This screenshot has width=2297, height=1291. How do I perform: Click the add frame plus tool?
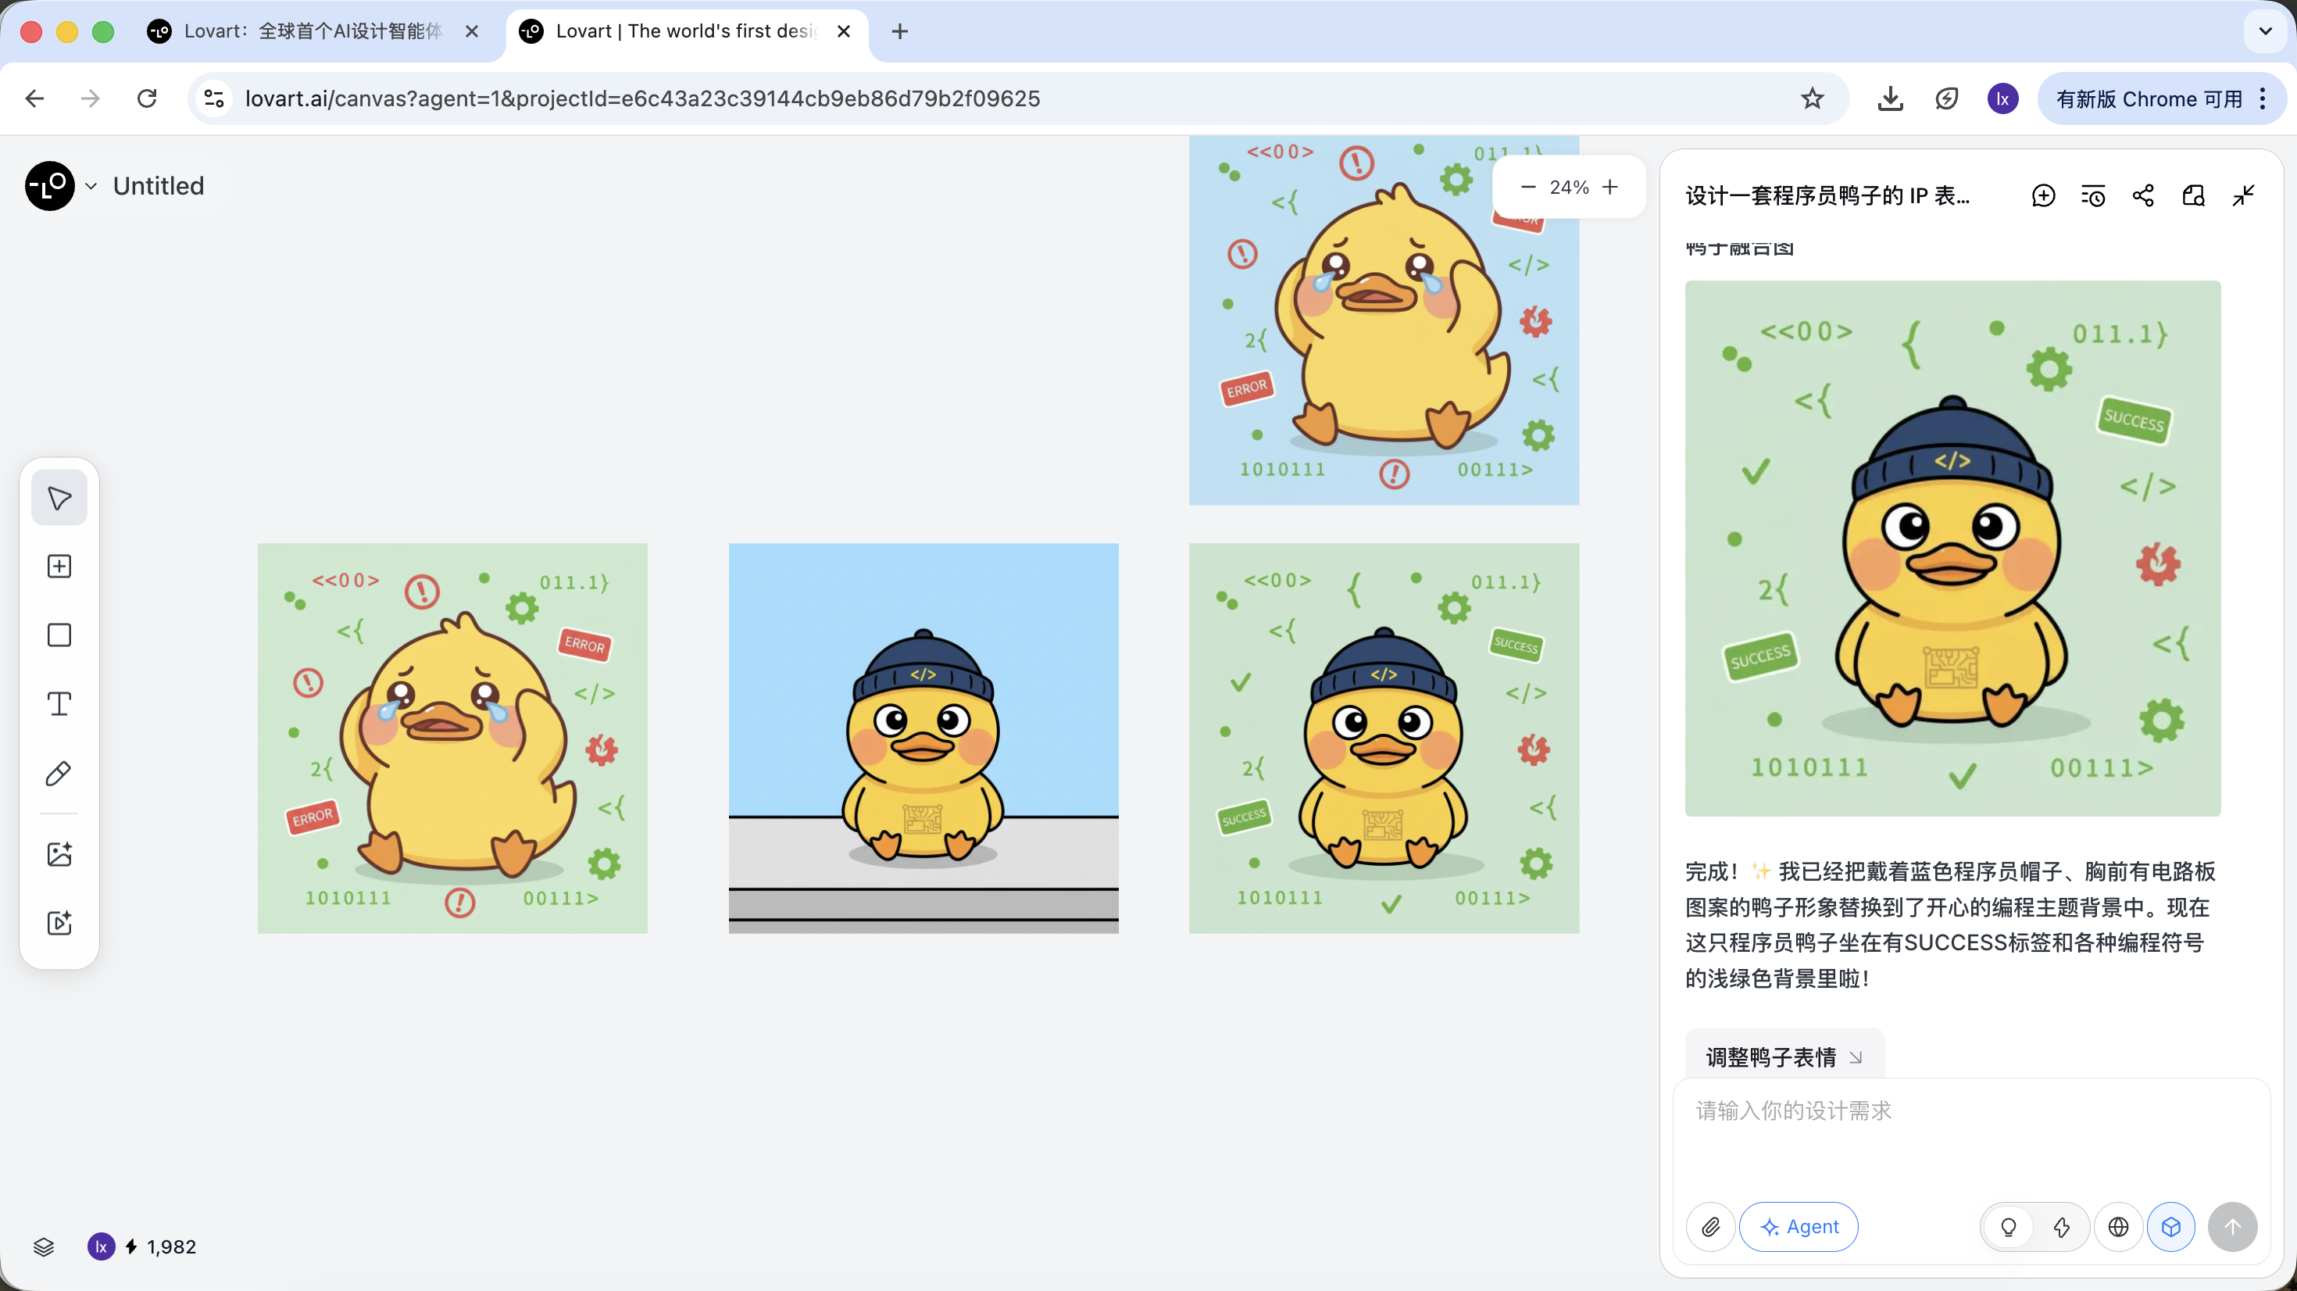coord(59,567)
